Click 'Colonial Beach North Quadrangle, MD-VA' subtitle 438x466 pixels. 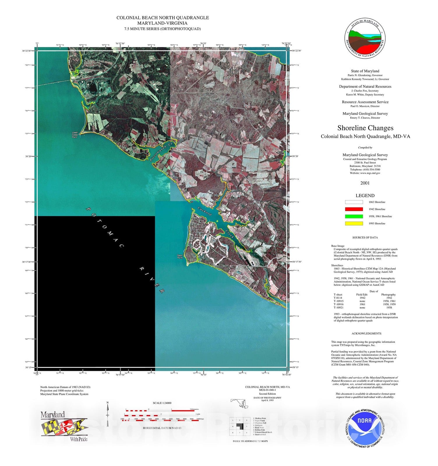[x=365, y=136]
